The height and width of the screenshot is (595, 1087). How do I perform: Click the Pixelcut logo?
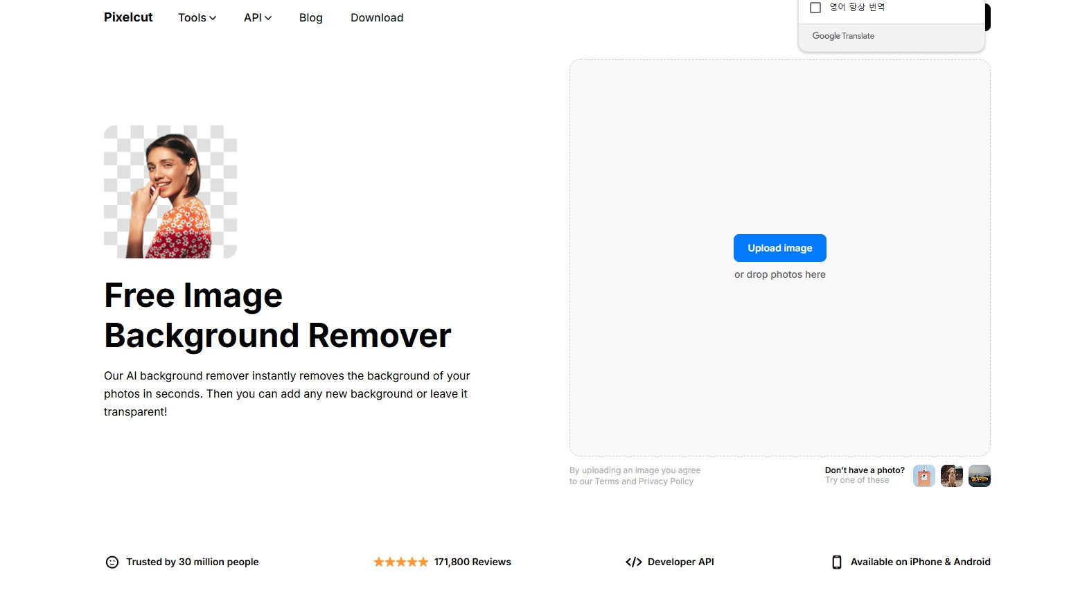(128, 17)
